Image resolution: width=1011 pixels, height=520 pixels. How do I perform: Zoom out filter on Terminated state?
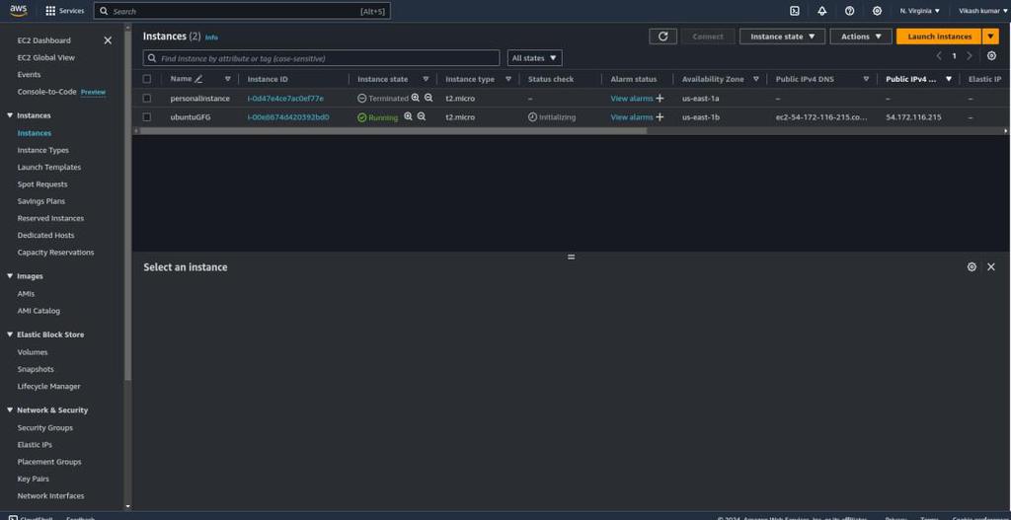[428, 98]
